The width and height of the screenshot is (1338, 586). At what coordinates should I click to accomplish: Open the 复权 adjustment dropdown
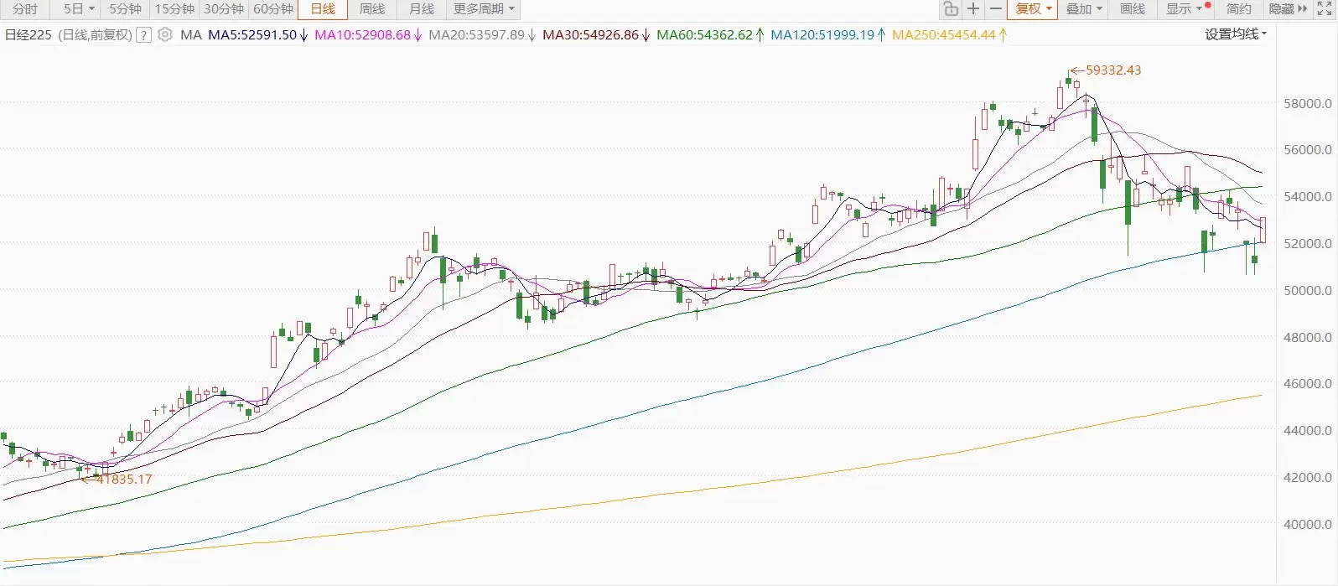click(1033, 9)
